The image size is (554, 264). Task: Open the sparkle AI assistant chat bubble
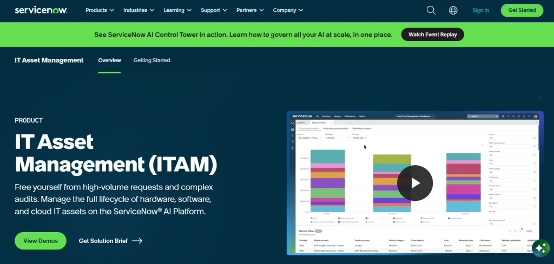[x=540, y=248]
